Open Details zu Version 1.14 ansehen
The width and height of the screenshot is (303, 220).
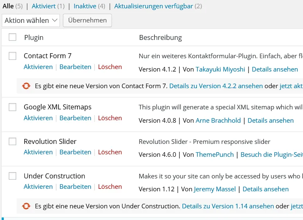click(x=228, y=206)
